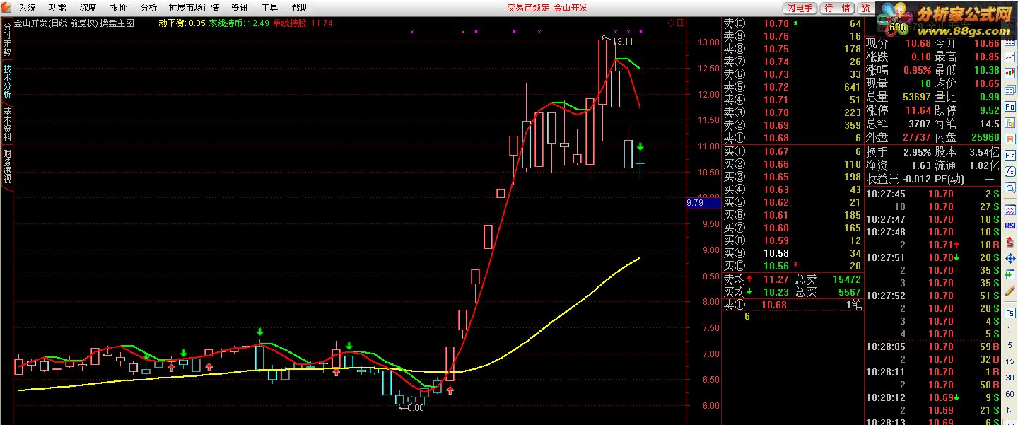Click the 6.00 low price label on chart
The image size is (1018, 425).
pyautogui.click(x=414, y=407)
